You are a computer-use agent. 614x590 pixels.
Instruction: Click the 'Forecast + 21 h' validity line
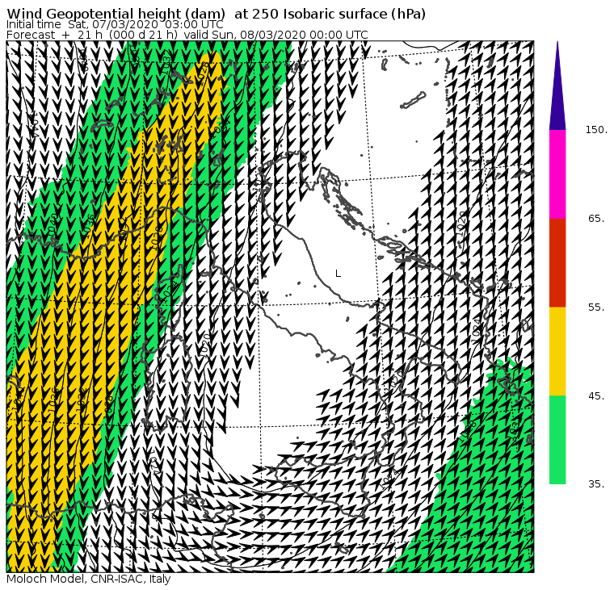[187, 35]
